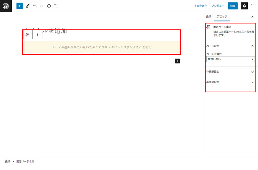Collapse the ページ設定 panel
This screenshot has width=258, height=170.
point(252,46)
